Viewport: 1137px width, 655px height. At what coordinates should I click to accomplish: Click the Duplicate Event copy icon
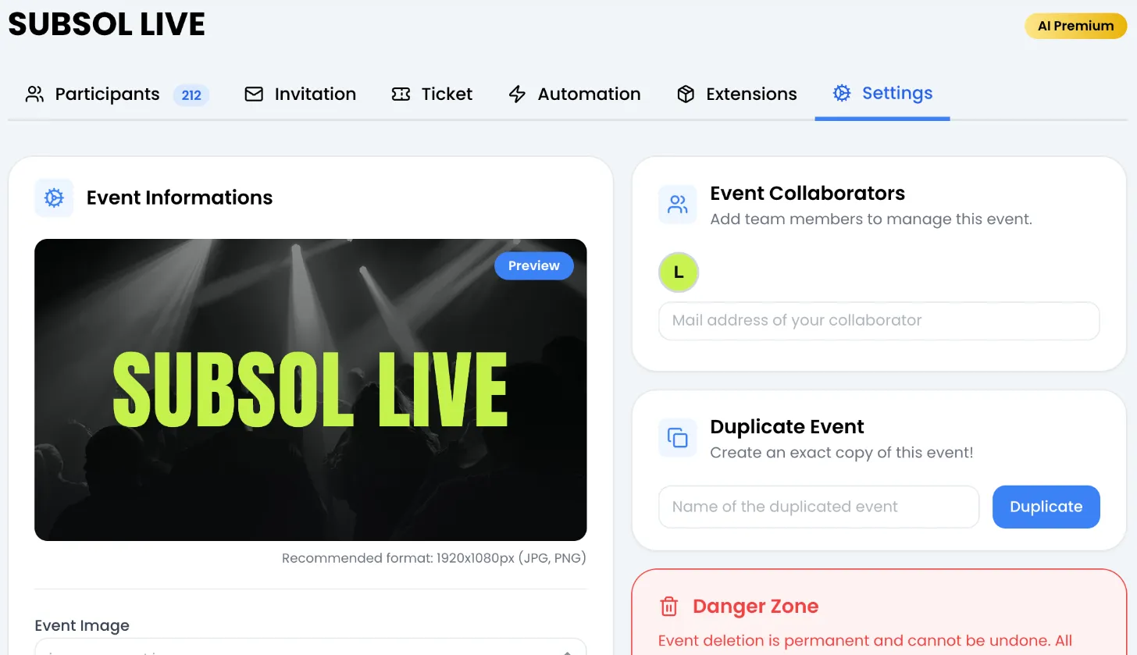(678, 438)
